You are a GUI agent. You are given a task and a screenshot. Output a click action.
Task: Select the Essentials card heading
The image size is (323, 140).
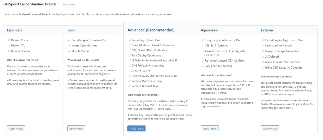click(x=15, y=30)
